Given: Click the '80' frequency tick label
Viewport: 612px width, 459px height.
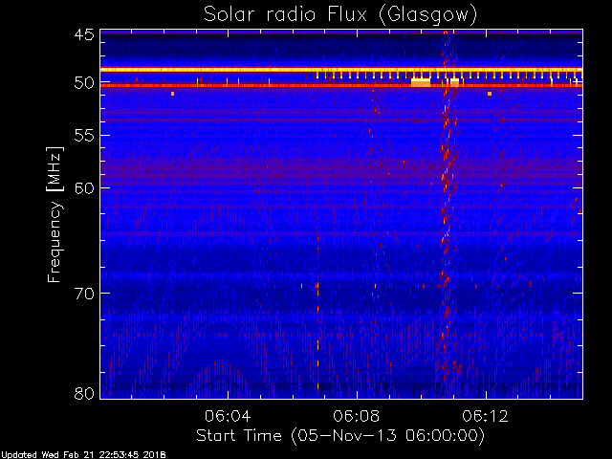Looking at the screenshot, I should 84,393.
